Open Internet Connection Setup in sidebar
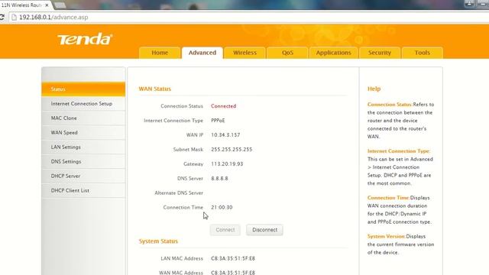489x275 pixels. pos(83,104)
